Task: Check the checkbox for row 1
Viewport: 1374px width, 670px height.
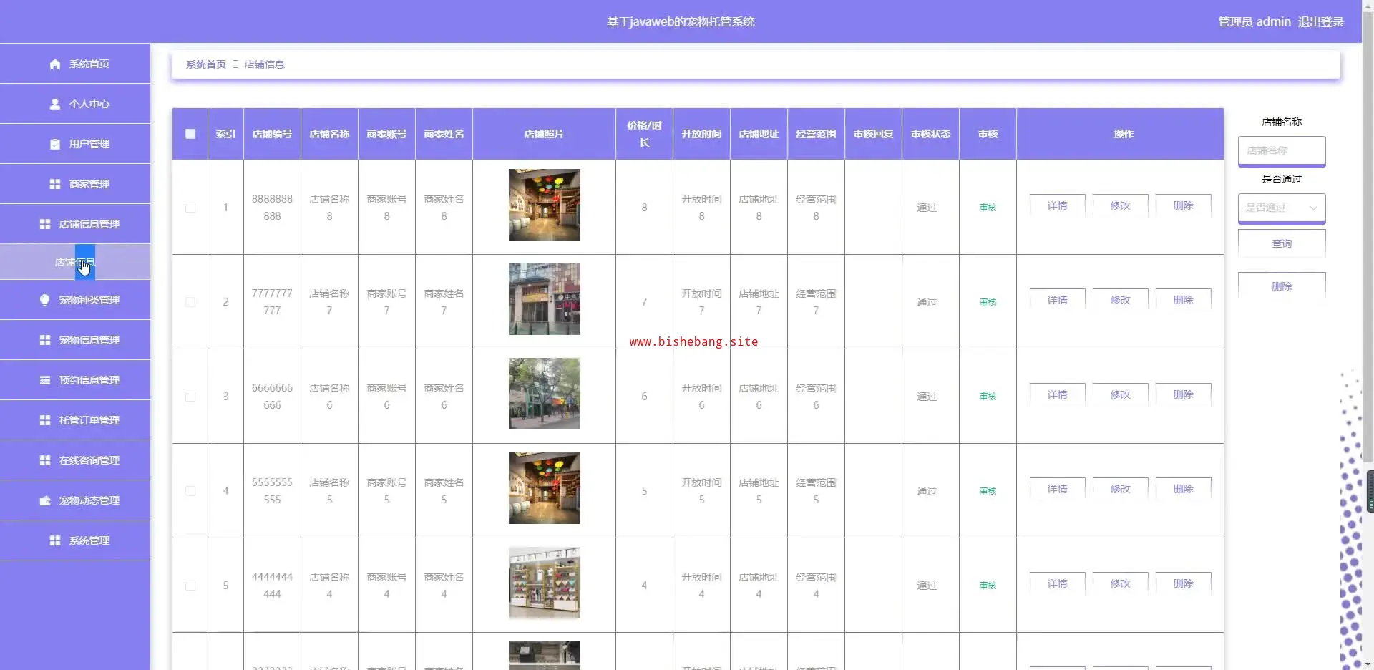Action: click(190, 208)
